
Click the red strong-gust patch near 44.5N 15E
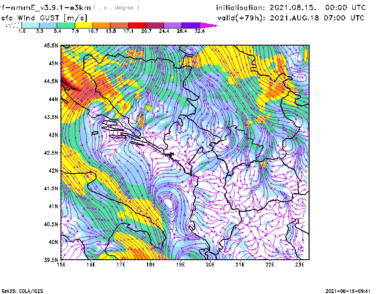(70, 85)
